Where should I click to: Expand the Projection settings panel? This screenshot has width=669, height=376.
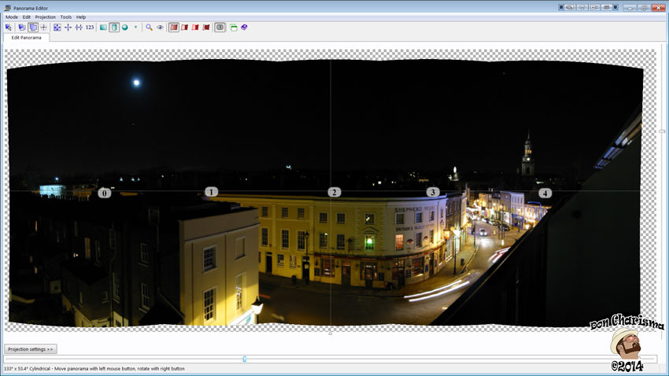coord(31,348)
